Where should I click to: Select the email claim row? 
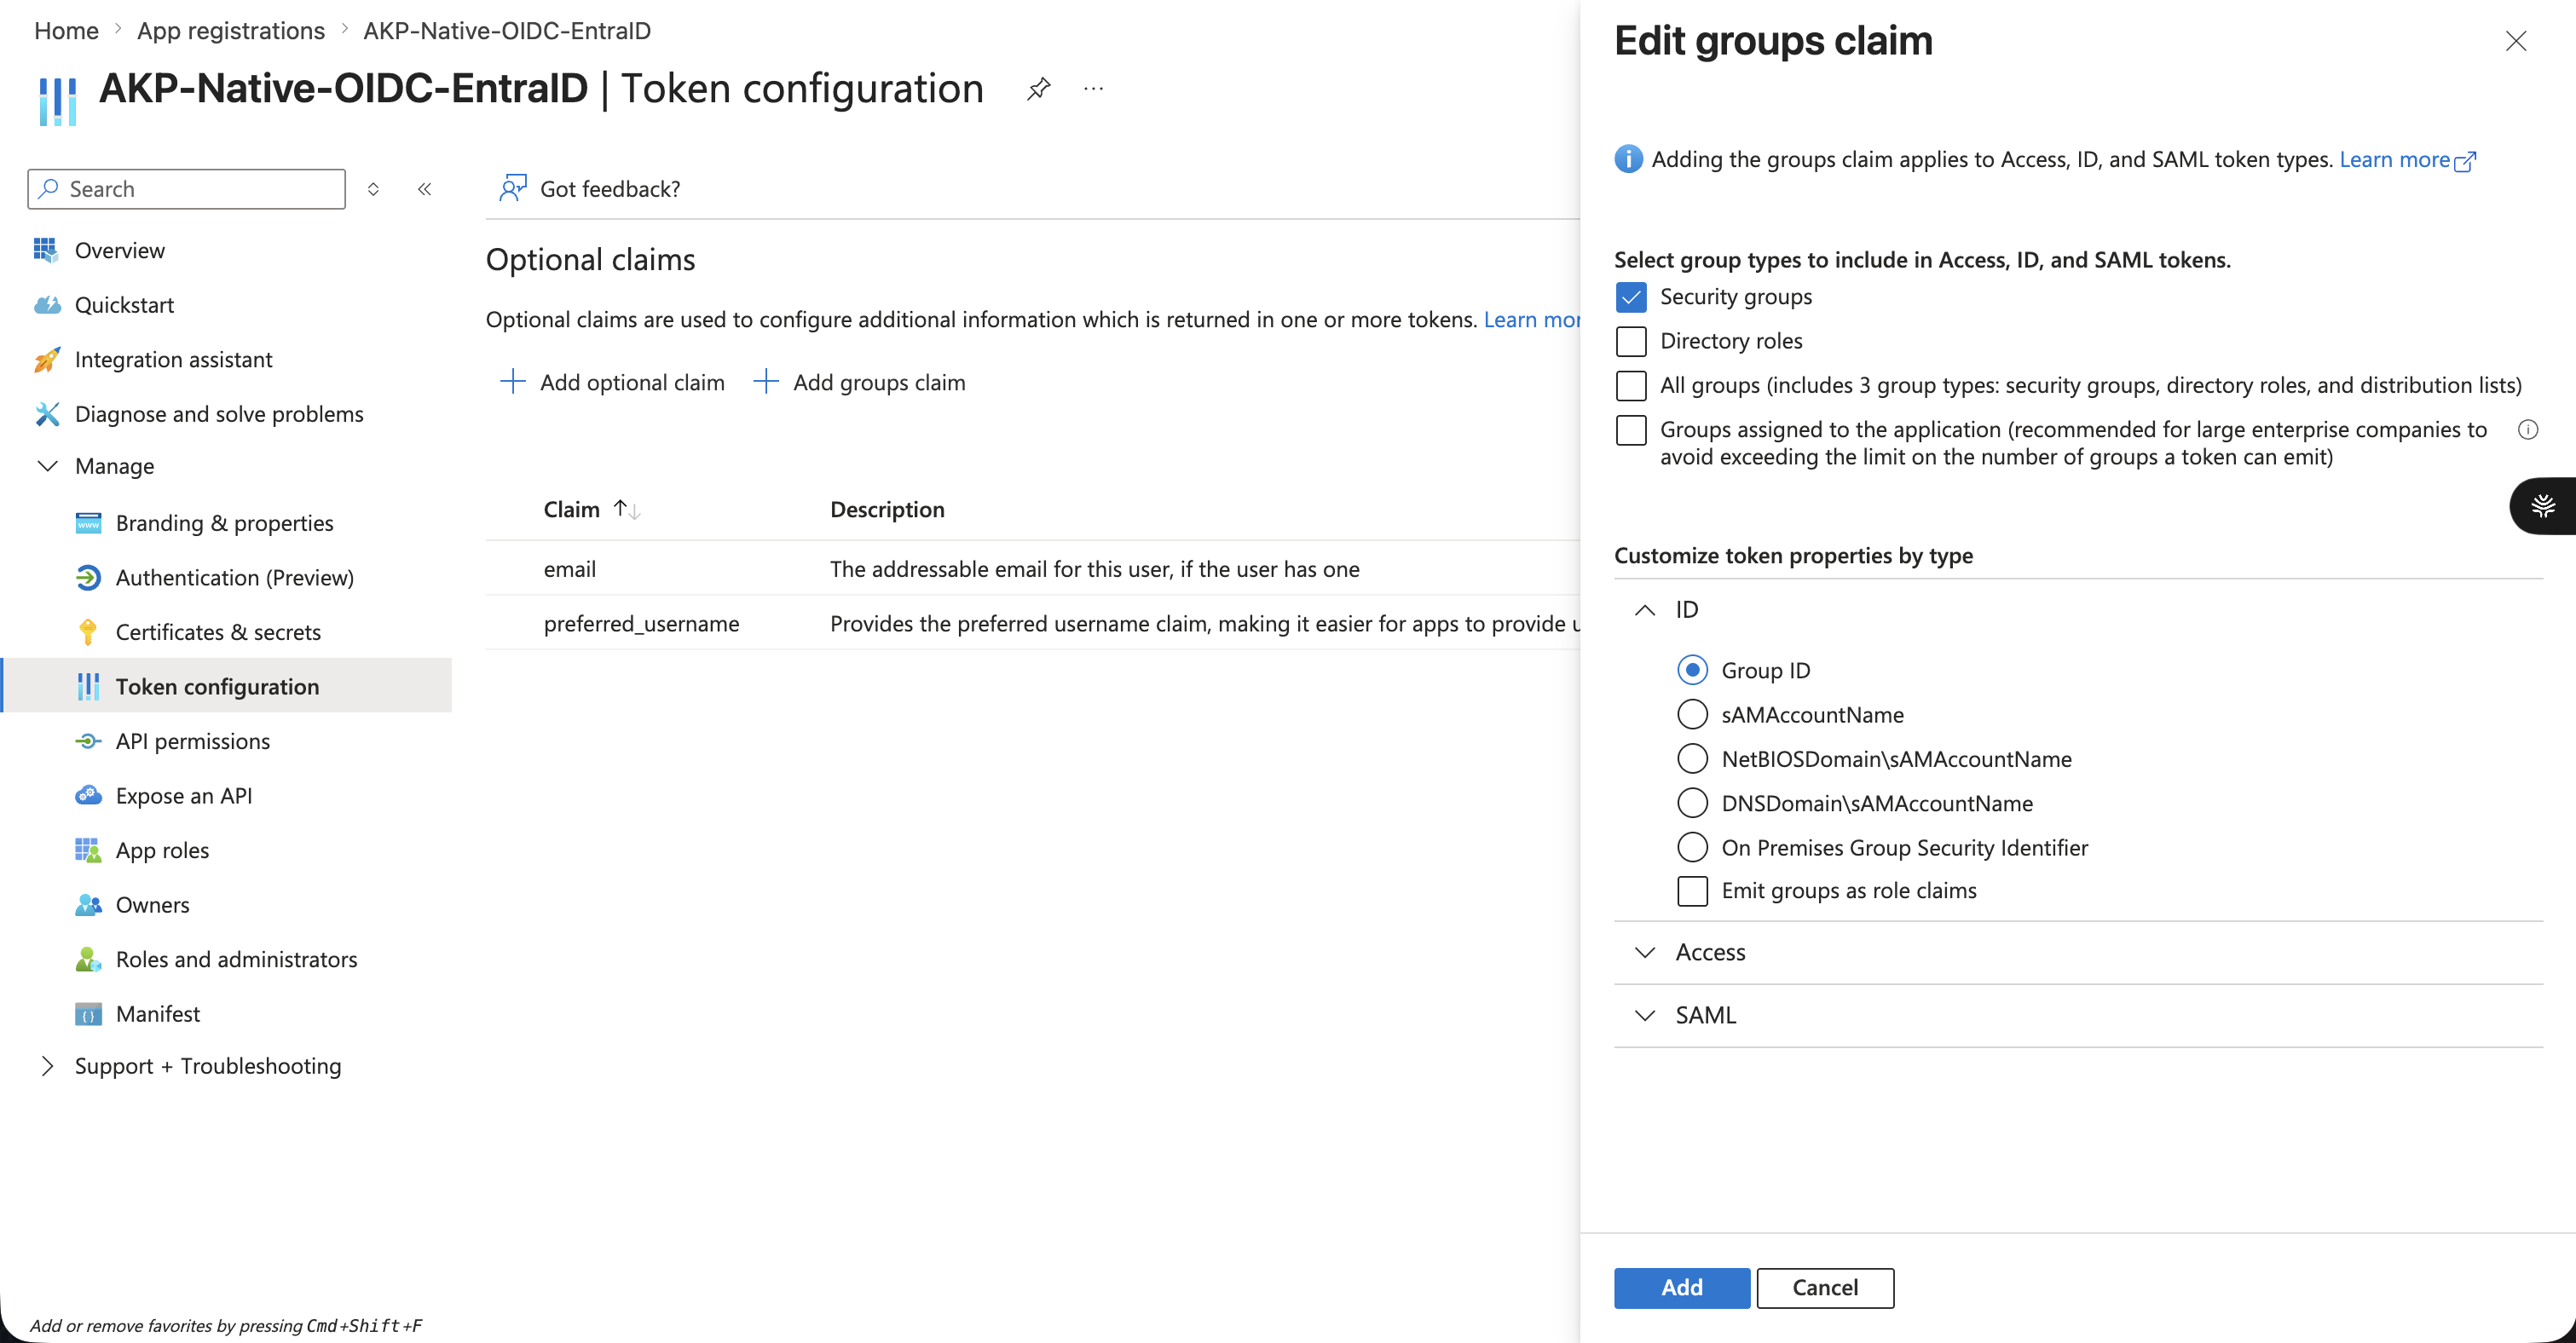[1033, 568]
